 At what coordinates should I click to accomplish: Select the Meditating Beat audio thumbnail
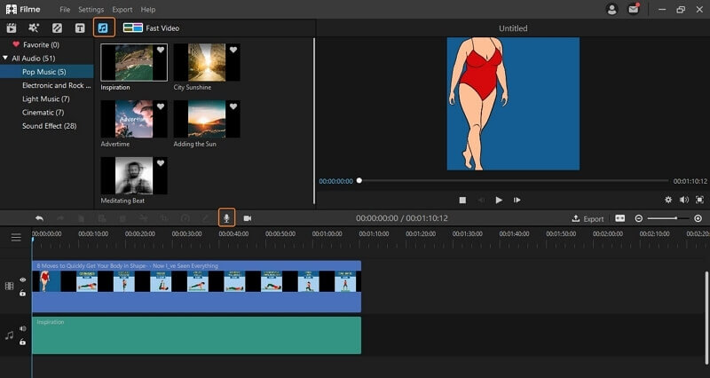[x=134, y=176]
